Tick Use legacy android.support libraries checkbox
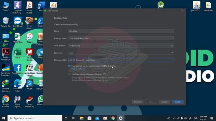This screenshot has height=121, width=216. click(70, 74)
